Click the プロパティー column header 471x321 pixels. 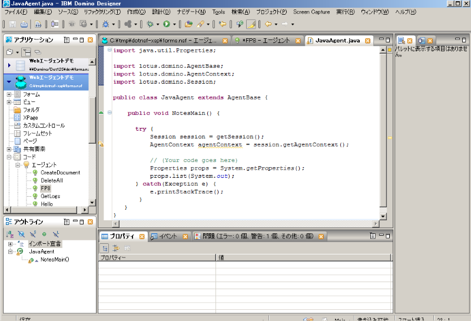coord(157,257)
